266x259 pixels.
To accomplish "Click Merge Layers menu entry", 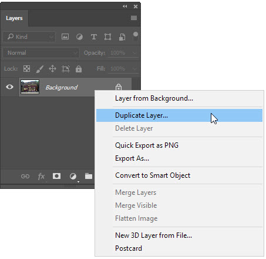I will click(x=179, y=192).
